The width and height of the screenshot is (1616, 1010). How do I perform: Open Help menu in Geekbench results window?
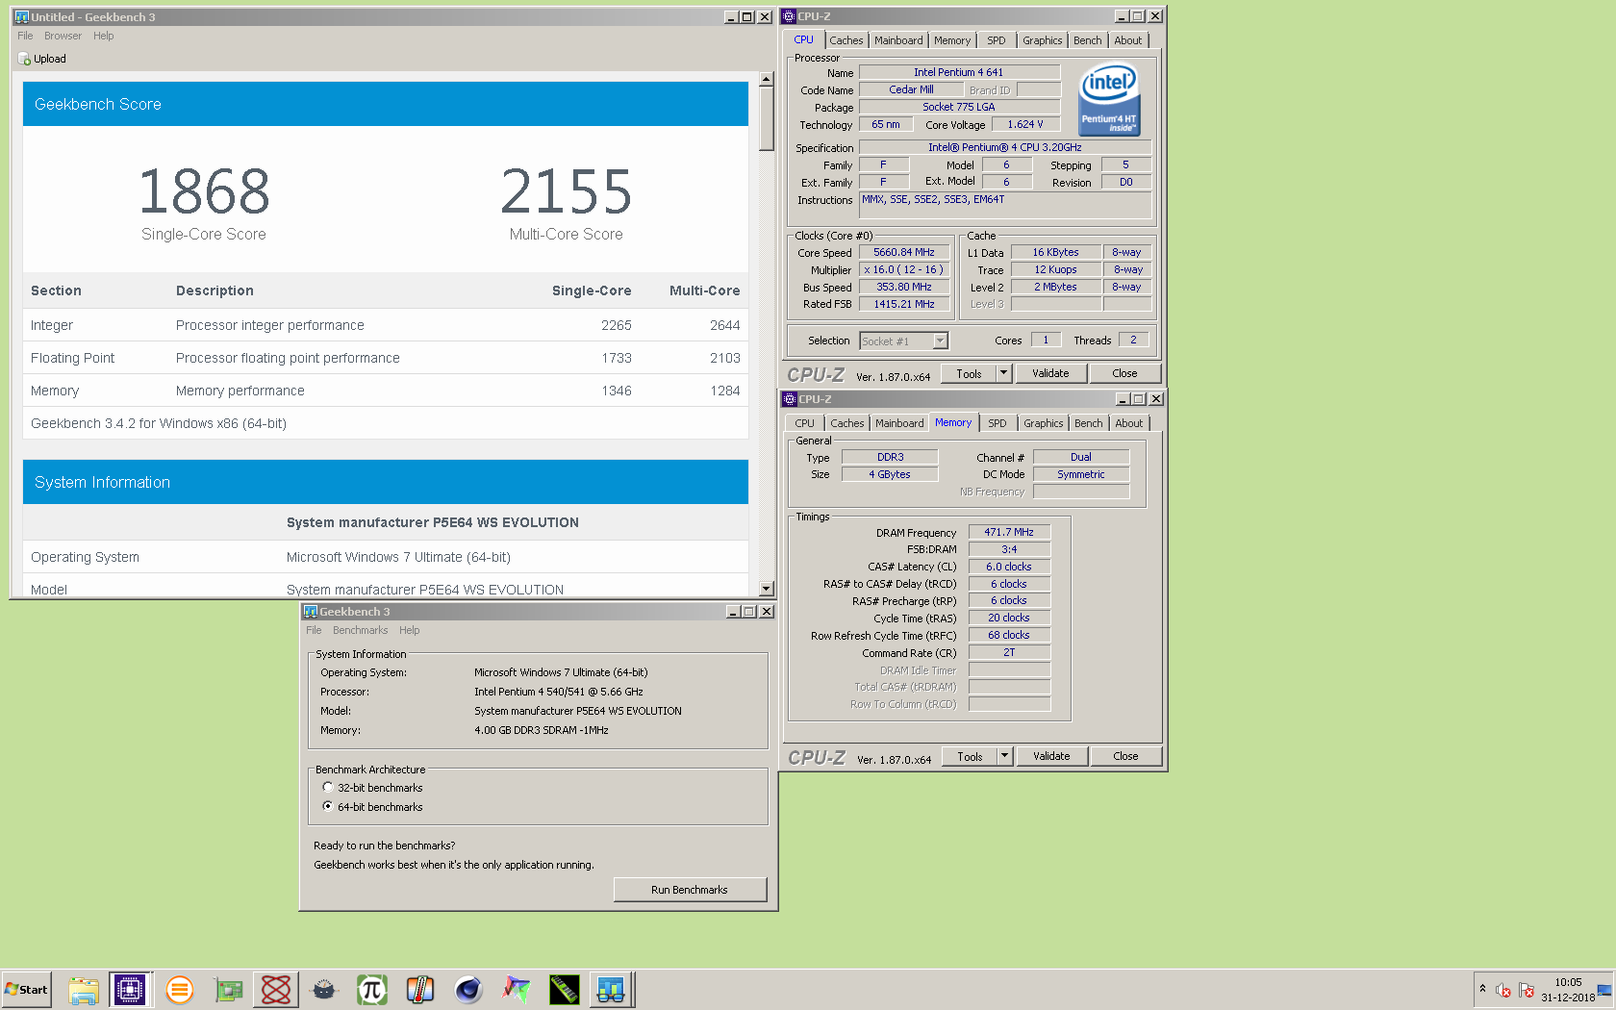click(104, 36)
